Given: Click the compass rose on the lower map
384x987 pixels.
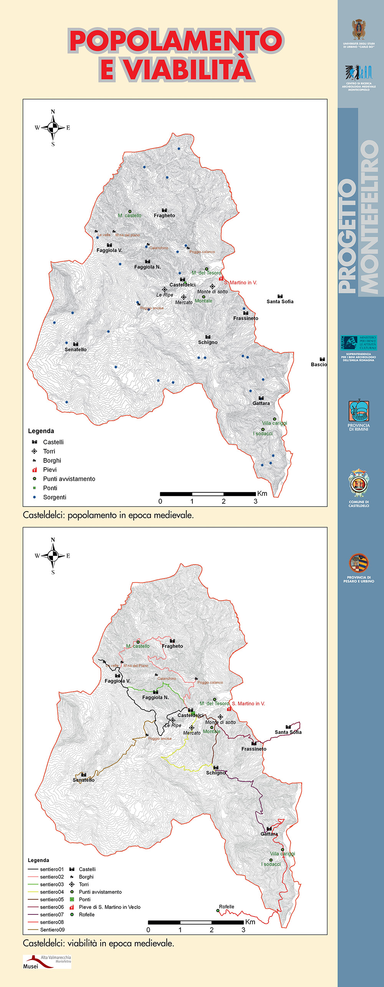Looking at the screenshot, I should click(x=53, y=556).
